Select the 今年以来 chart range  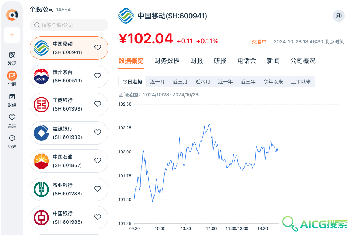pos(273,82)
